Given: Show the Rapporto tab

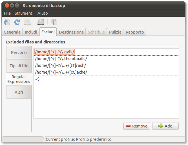Looking at the screenshot, I should 135,32.
